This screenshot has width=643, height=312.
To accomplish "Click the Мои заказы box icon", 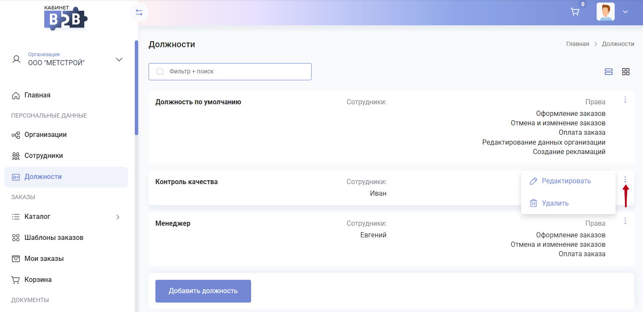I will [x=16, y=259].
